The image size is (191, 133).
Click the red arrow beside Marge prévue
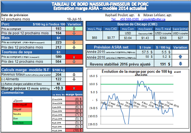click(x=74, y=88)
